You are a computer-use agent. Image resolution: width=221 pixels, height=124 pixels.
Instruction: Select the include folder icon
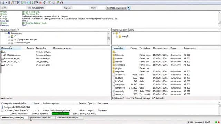pos(114,62)
